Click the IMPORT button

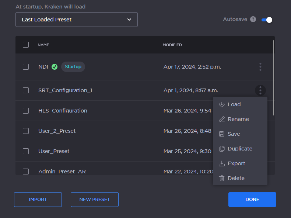pos(38,200)
